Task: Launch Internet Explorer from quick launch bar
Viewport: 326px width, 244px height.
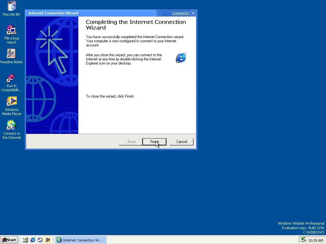Action: tap(33, 240)
